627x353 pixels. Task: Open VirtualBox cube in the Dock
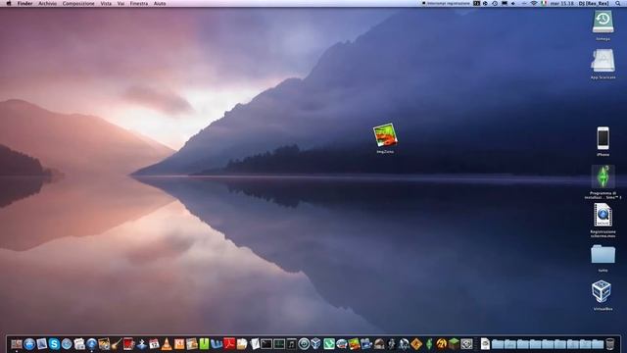(x=316, y=344)
